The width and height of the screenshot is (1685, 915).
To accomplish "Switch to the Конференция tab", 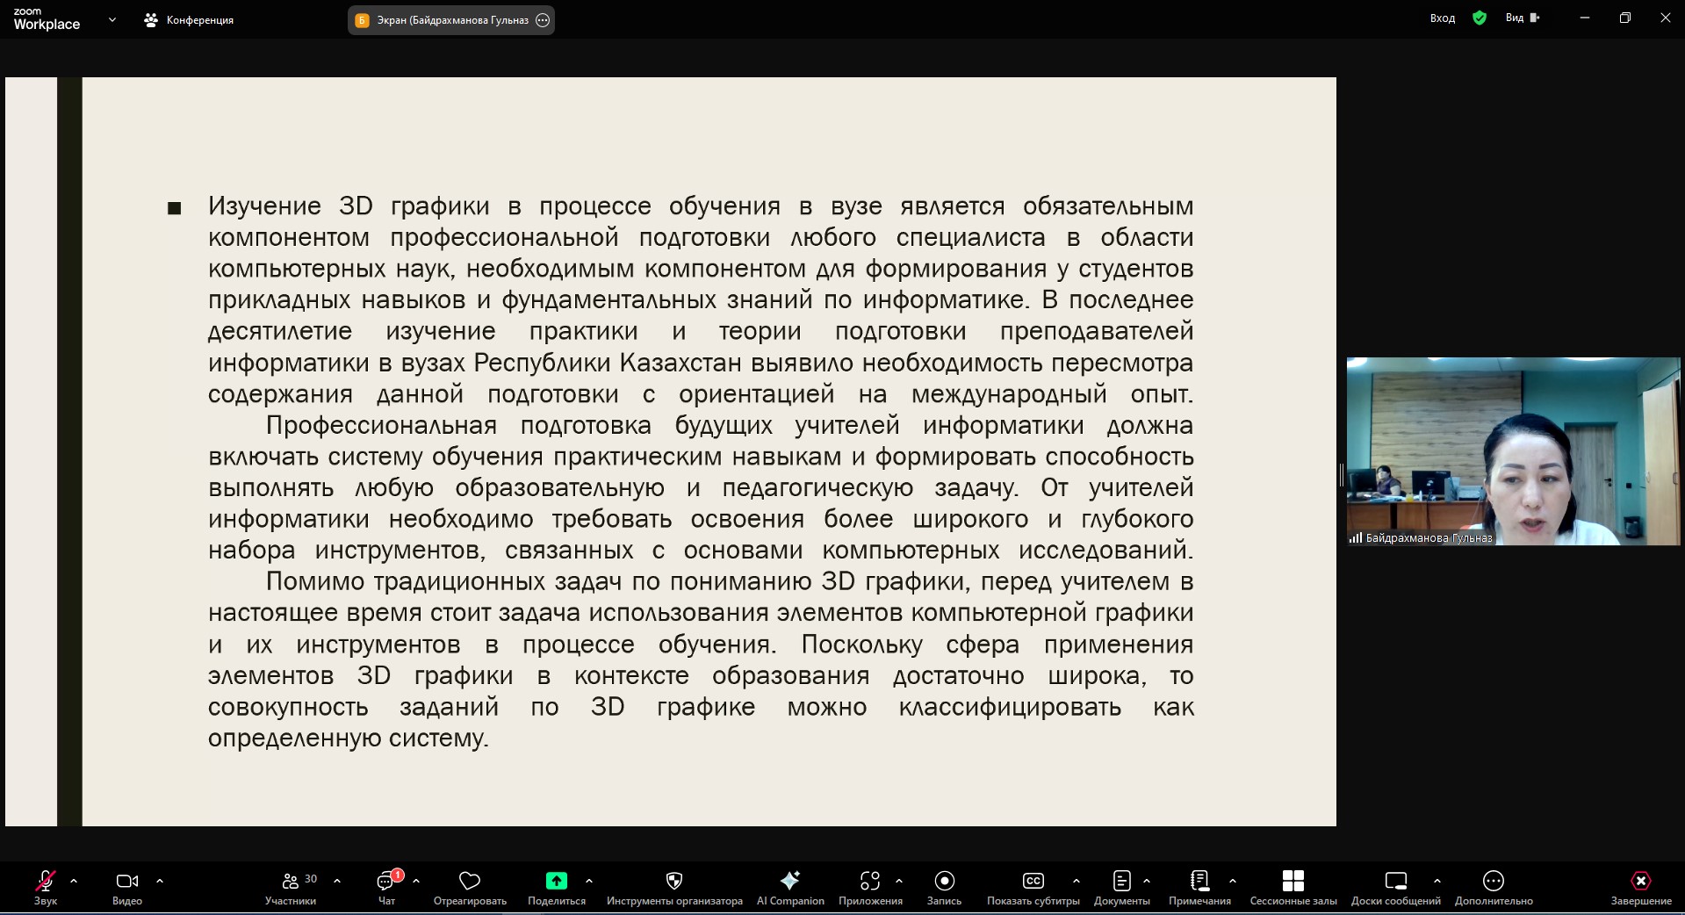I will tap(190, 20).
